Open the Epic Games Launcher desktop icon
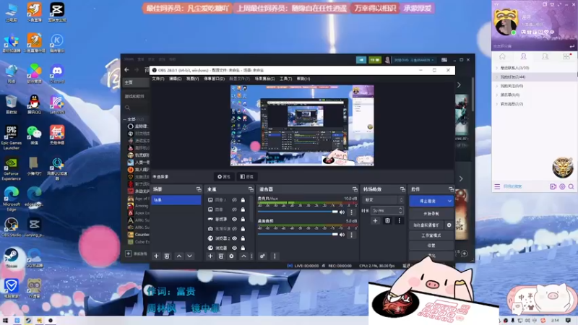 12,137
